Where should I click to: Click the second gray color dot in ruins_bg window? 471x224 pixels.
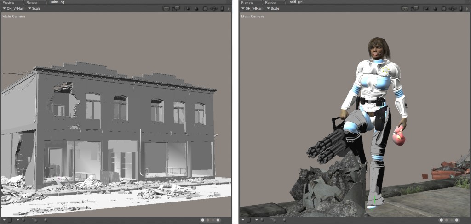(x=208, y=220)
